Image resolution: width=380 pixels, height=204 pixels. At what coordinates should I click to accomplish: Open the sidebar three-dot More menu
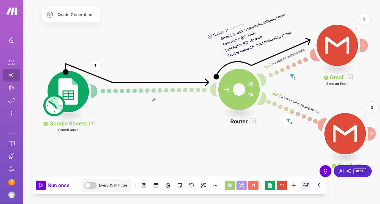point(12,113)
